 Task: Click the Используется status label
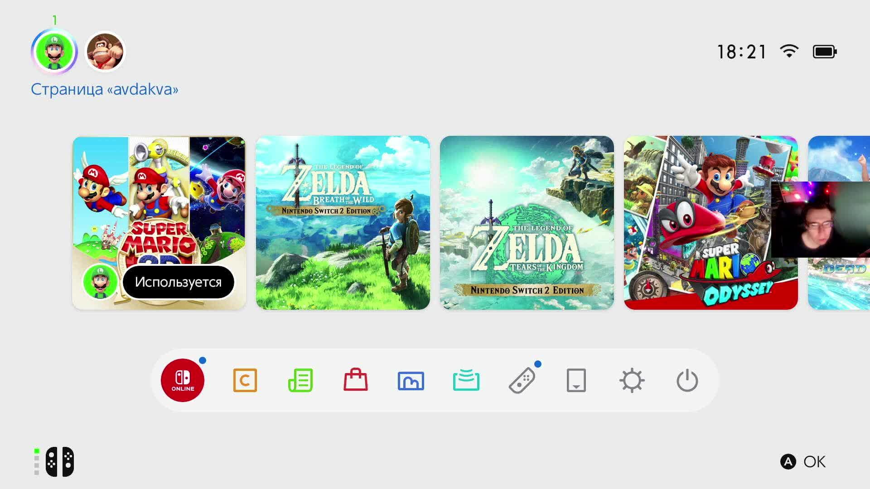click(x=178, y=282)
